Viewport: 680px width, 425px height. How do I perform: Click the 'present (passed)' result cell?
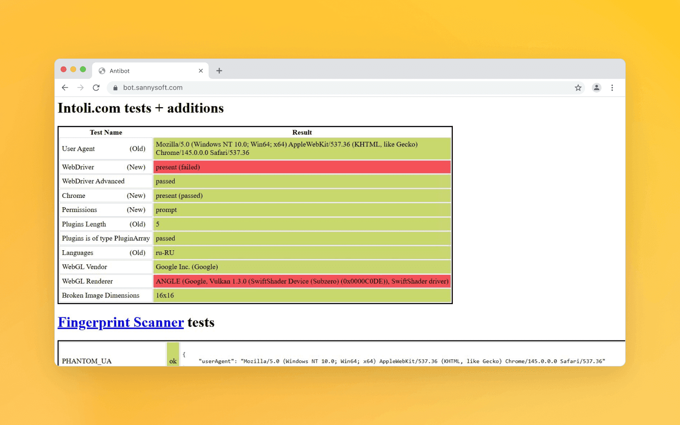click(302, 195)
